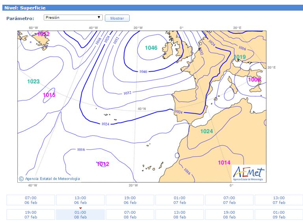
Task: Click the red current-time marker arrow
Action: 80,208
